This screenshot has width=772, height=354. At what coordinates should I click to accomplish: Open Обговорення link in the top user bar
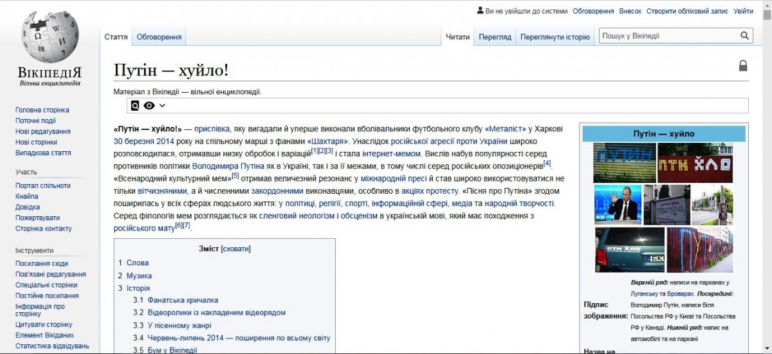click(593, 11)
